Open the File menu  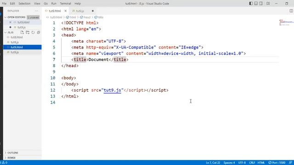4,3
